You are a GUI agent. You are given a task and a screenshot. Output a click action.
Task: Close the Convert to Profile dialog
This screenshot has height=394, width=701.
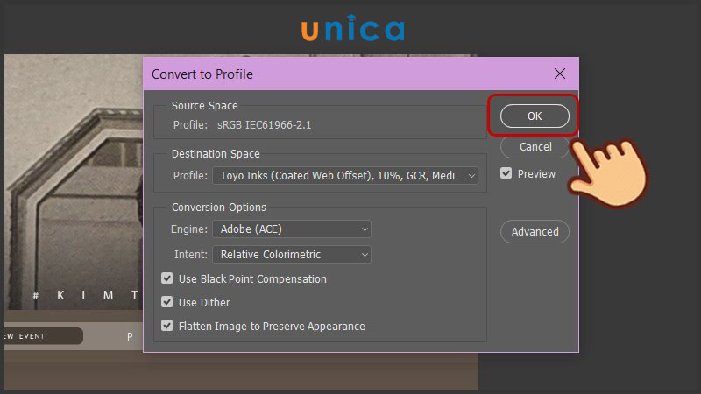click(560, 74)
